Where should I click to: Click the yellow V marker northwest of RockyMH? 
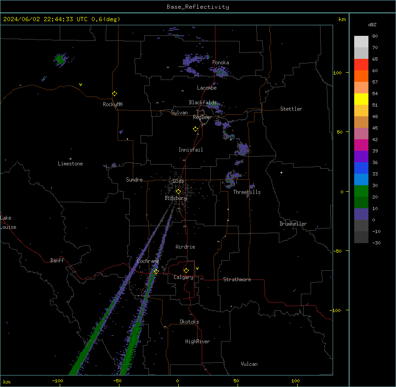coord(80,85)
